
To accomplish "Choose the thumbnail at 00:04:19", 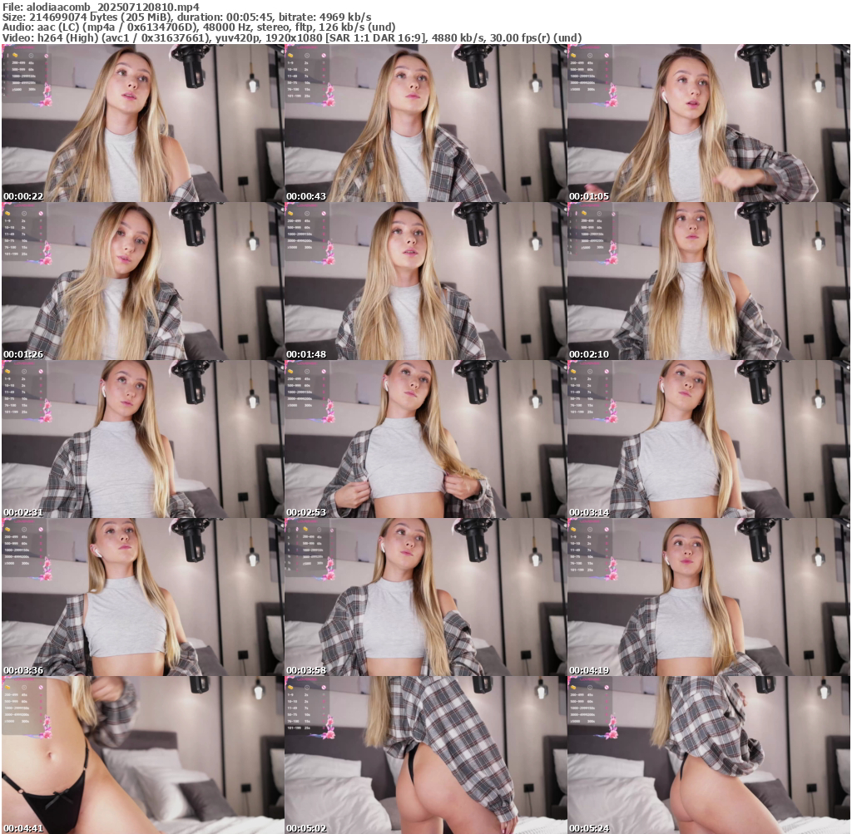I will pos(709,597).
